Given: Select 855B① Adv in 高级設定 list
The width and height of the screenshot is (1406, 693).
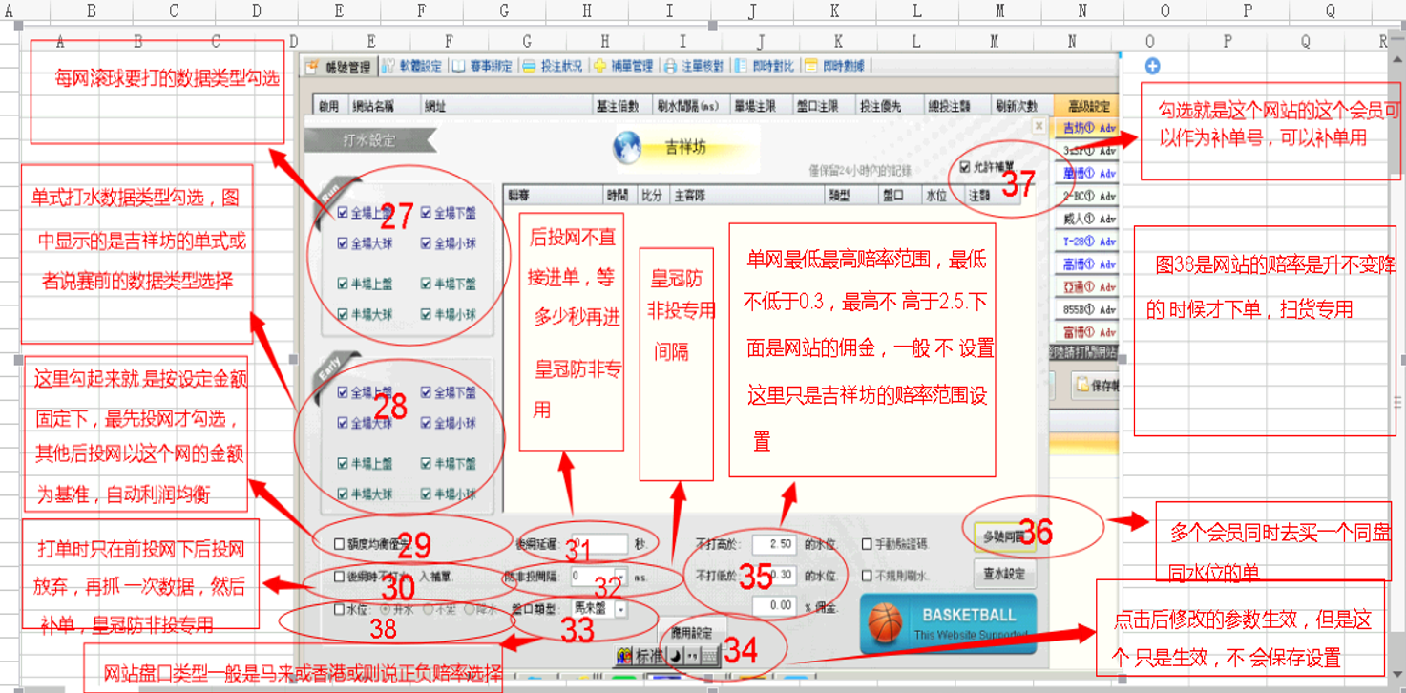Looking at the screenshot, I should (1088, 310).
